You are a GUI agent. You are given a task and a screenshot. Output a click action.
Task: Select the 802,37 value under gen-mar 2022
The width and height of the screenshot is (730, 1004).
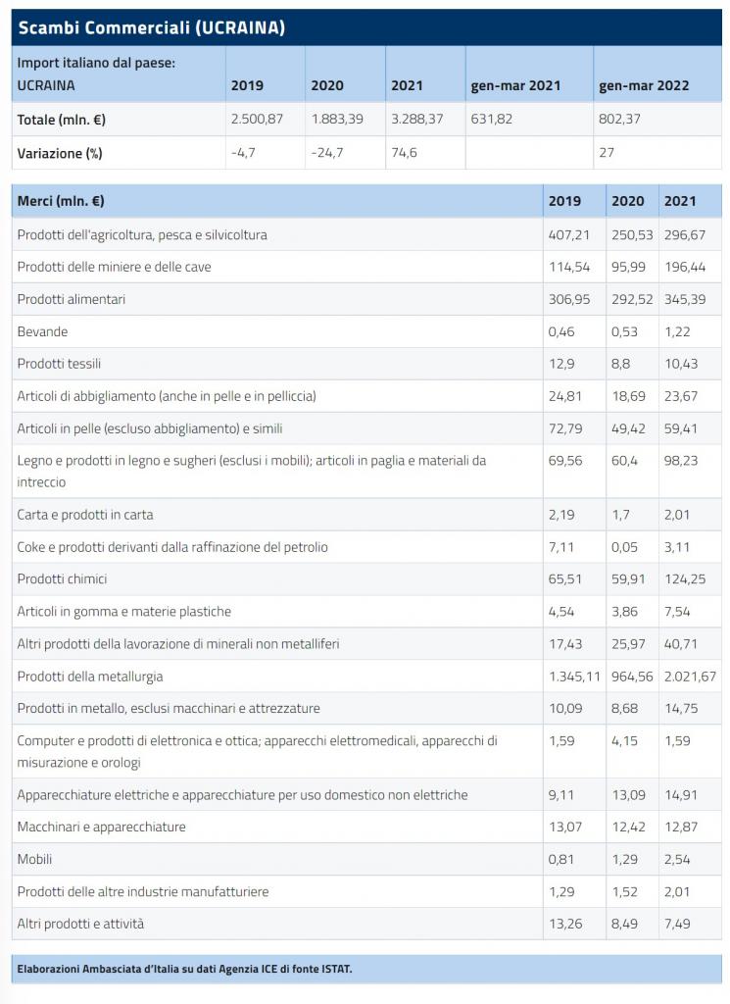[x=619, y=120]
